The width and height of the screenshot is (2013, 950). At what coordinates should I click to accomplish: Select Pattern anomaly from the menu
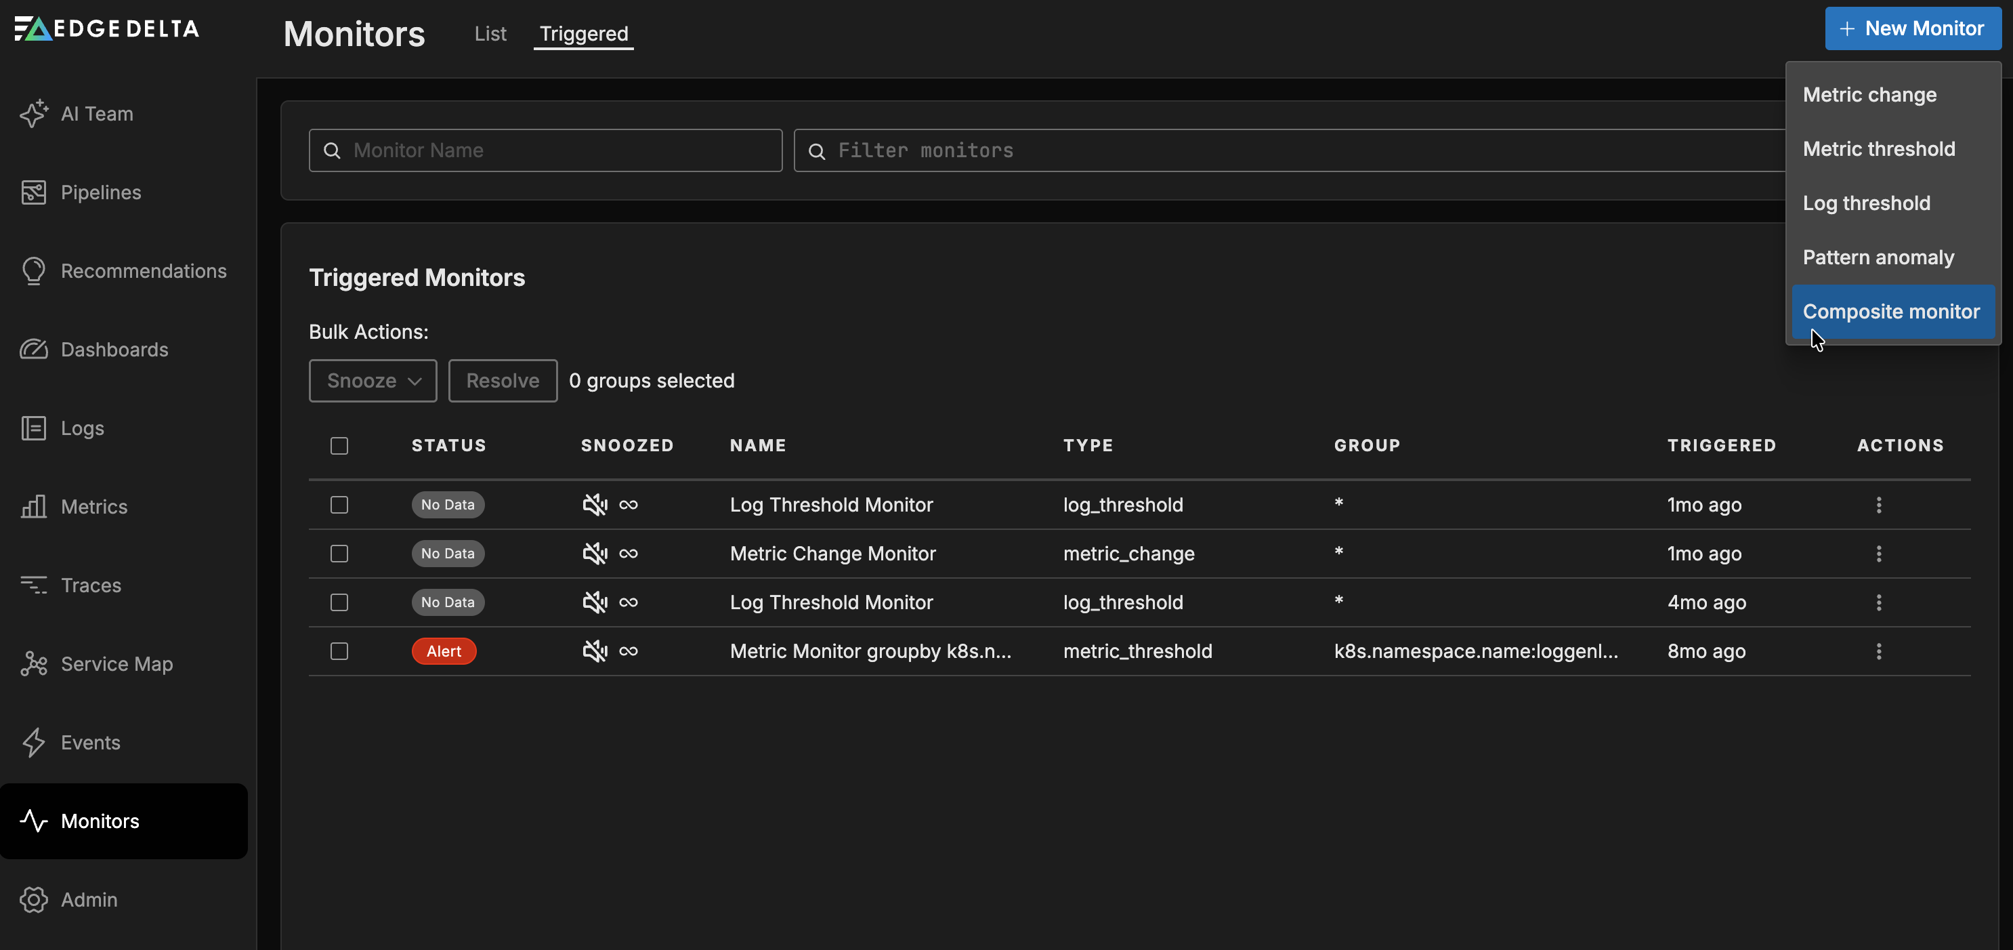tap(1879, 256)
